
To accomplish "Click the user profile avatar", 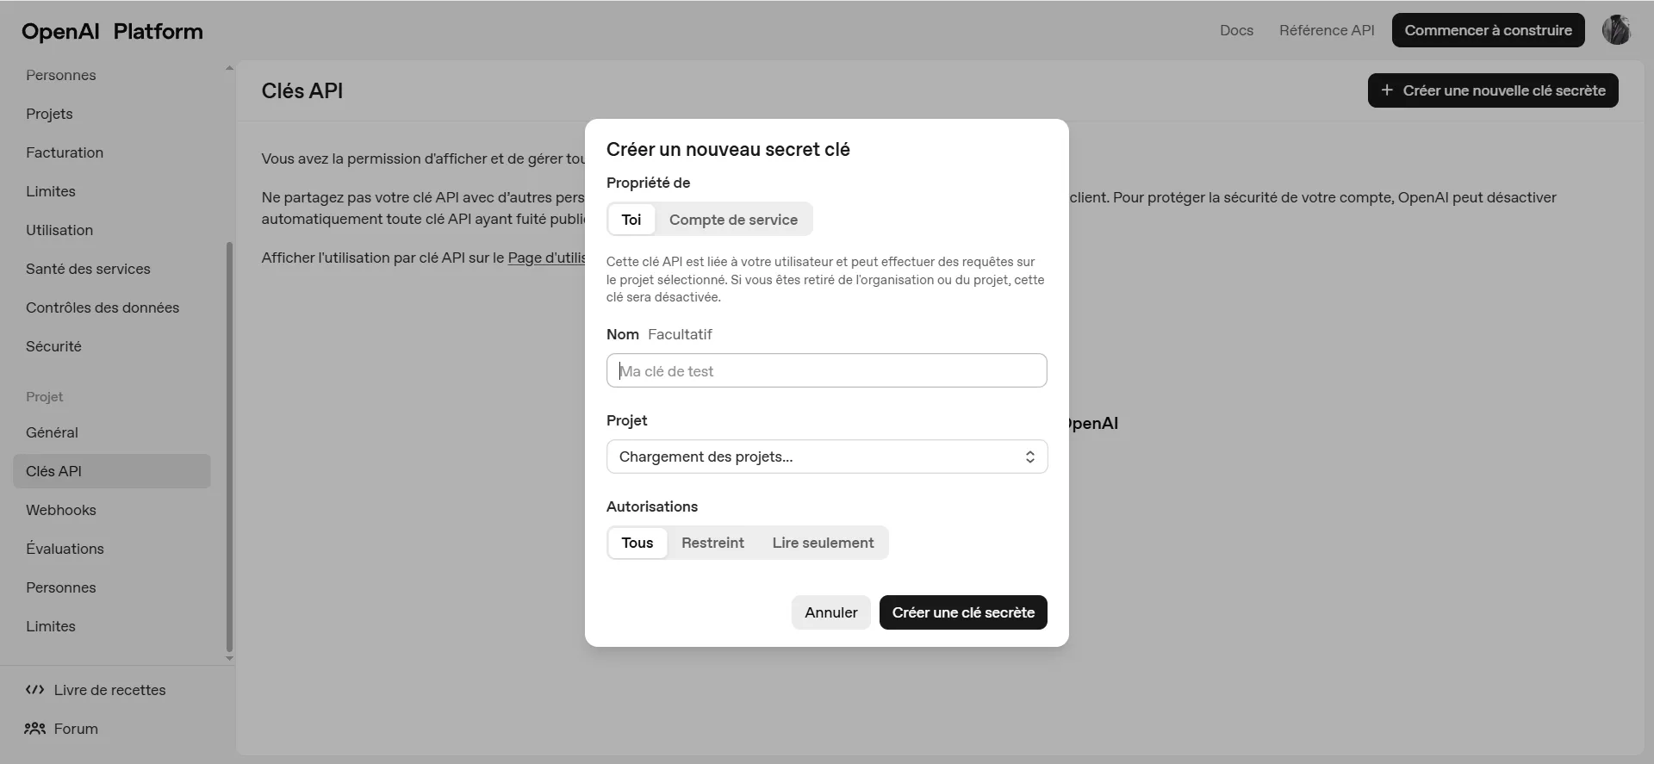I will click(1617, 30).
